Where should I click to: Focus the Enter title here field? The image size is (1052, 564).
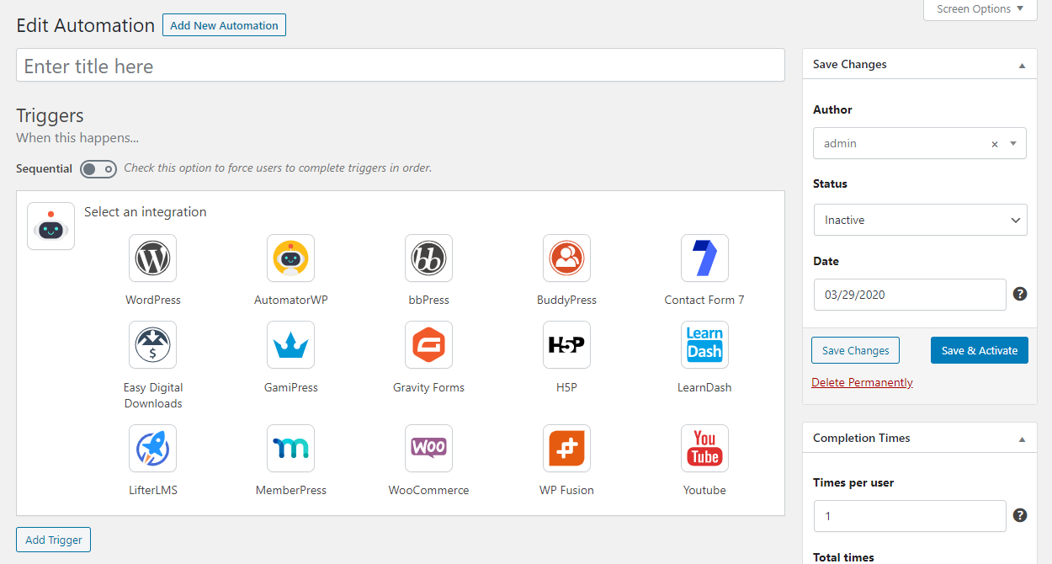[x=401, y=66]
